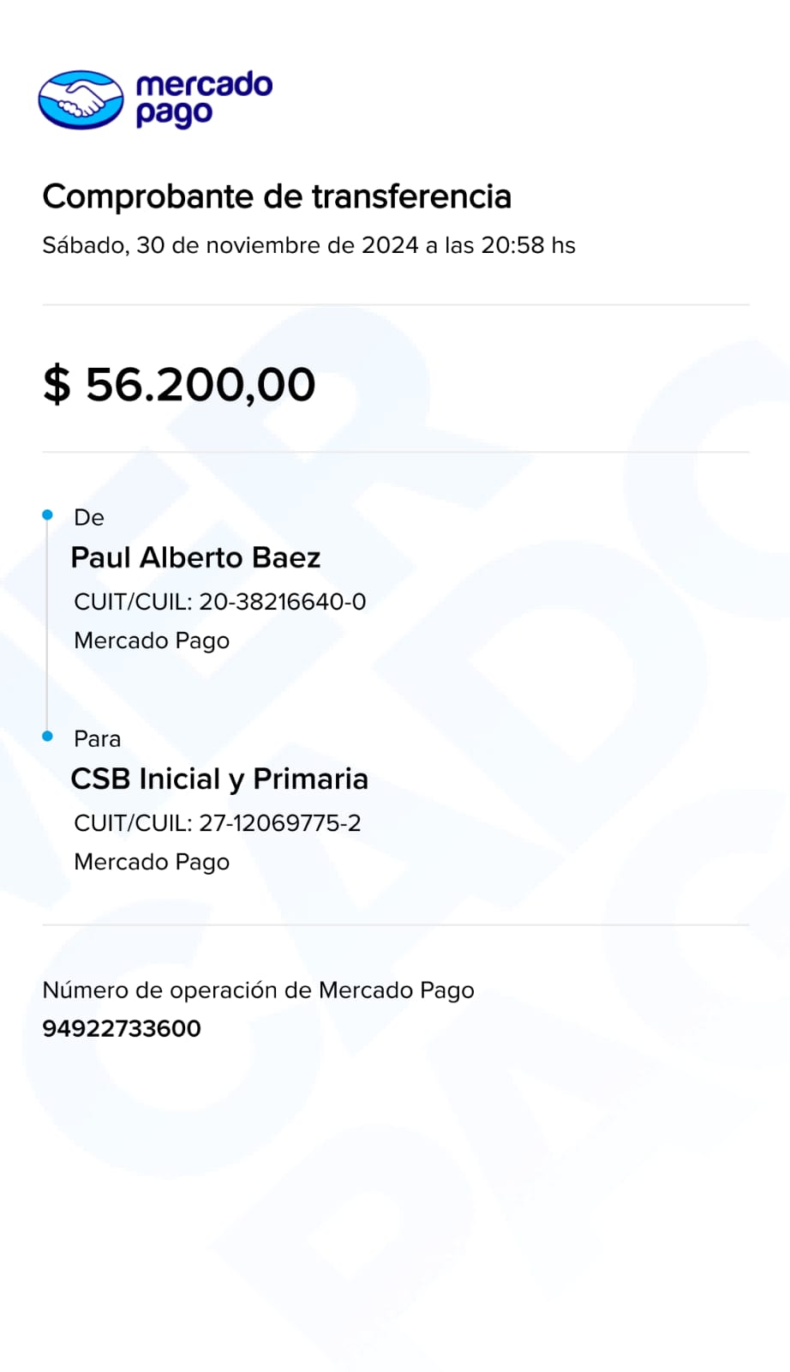Click Mercado Pago under the sender
790x1372 pixels.
[x=152, y=641]
